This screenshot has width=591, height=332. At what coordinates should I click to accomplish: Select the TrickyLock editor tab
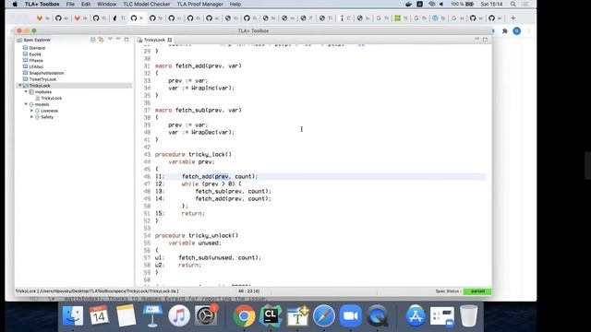[154, 40]
